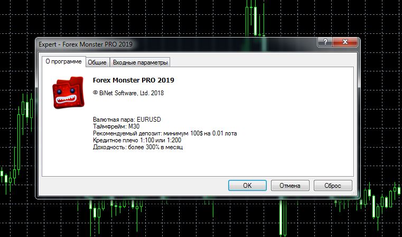Click the Валютная пара: EURUSD line

pos(127,120)
